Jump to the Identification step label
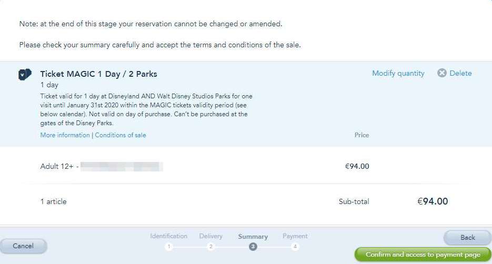492x264 pixels. (169, 236)
